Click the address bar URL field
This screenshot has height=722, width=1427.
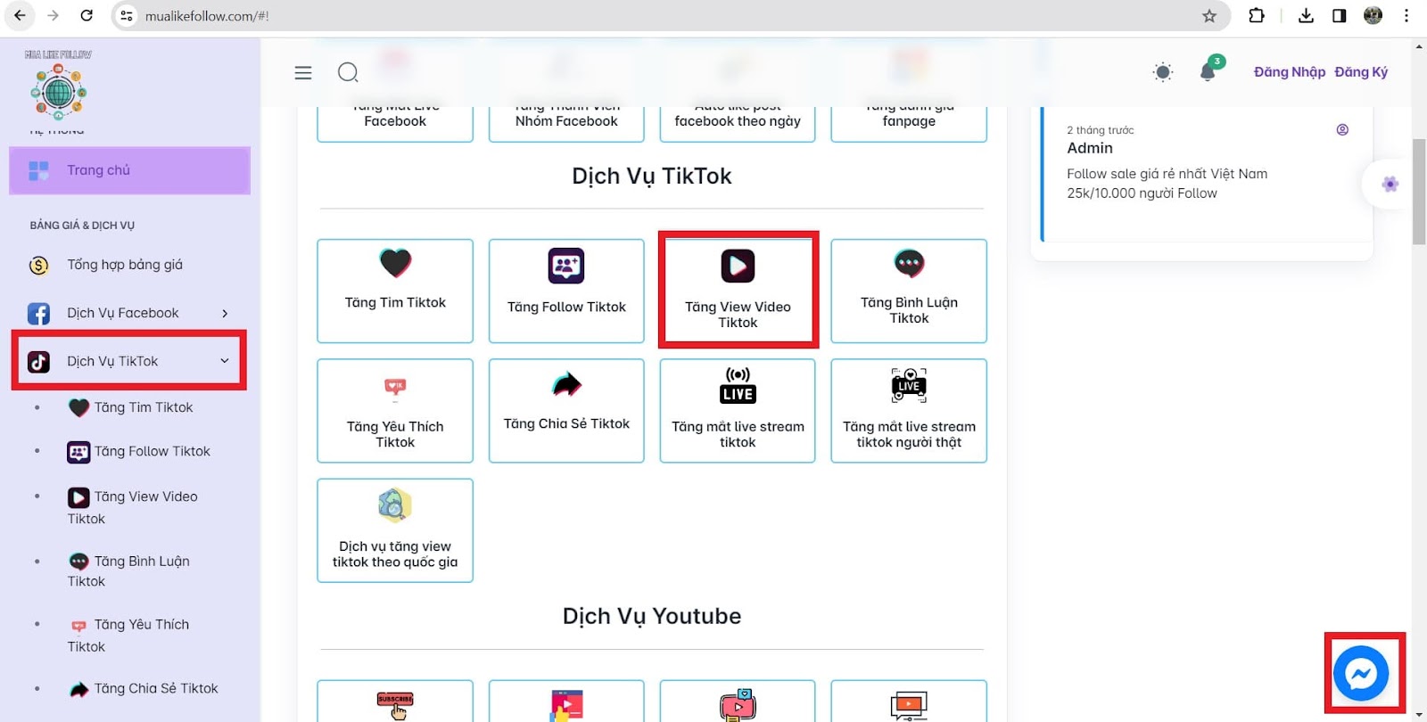point(669,16)
